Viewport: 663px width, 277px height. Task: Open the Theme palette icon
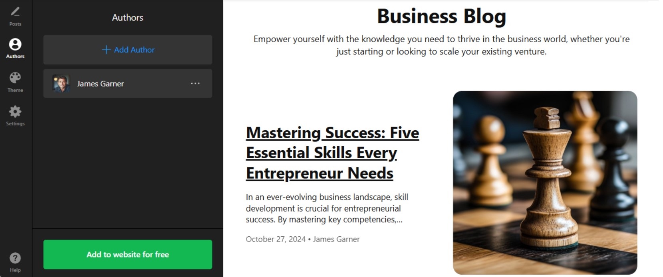pos(15,78)
